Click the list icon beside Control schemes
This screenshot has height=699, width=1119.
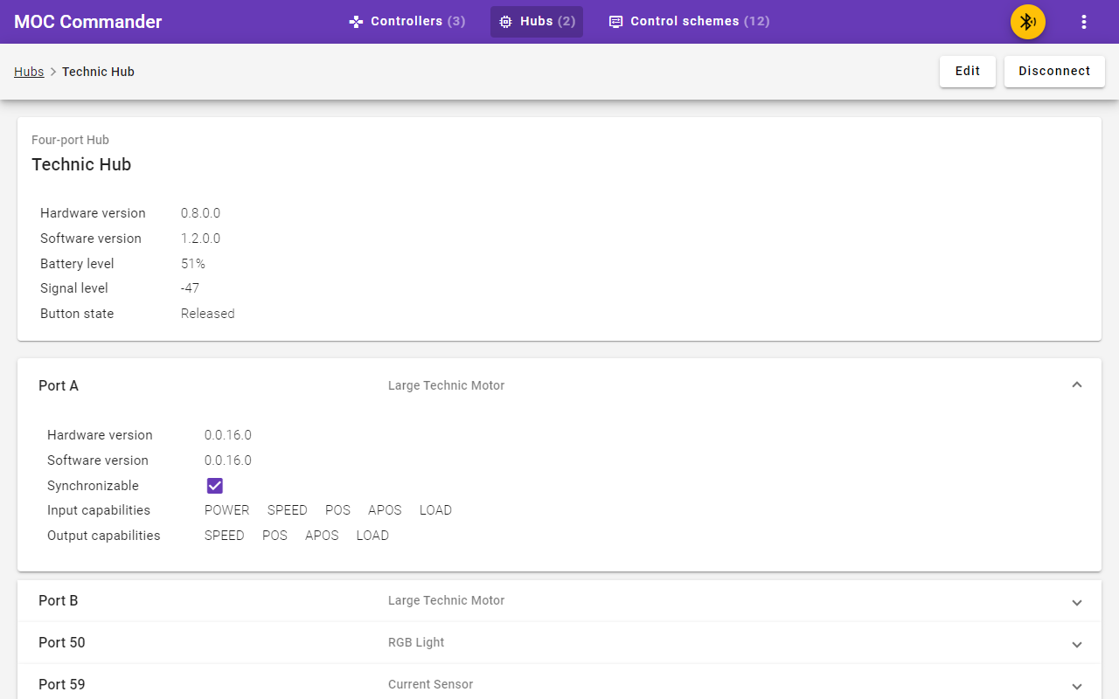point(615,22)
